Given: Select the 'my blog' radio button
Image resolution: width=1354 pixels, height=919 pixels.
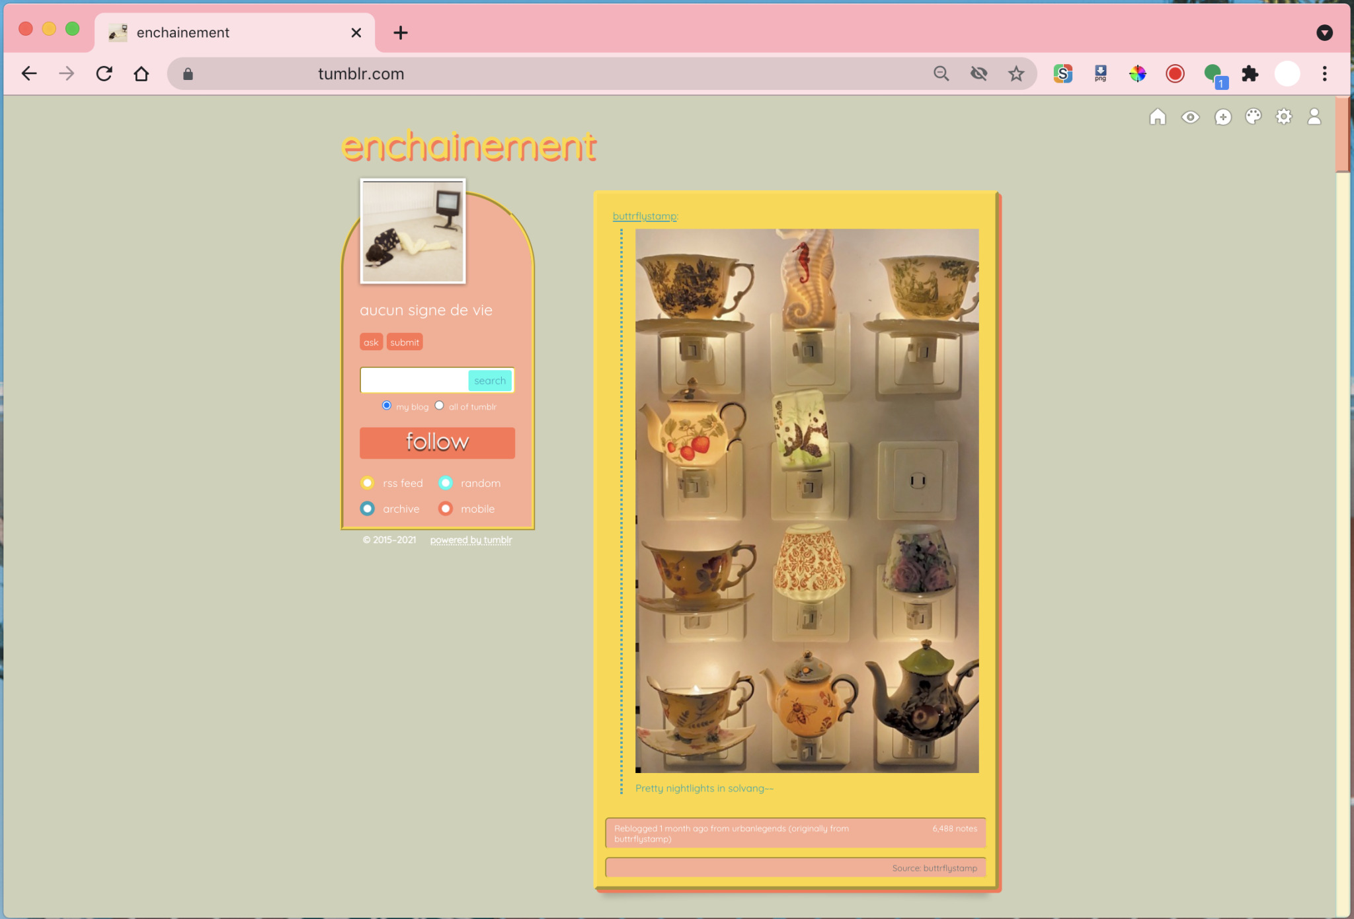Looking at the screenshot, I should (x=387, y=406).
